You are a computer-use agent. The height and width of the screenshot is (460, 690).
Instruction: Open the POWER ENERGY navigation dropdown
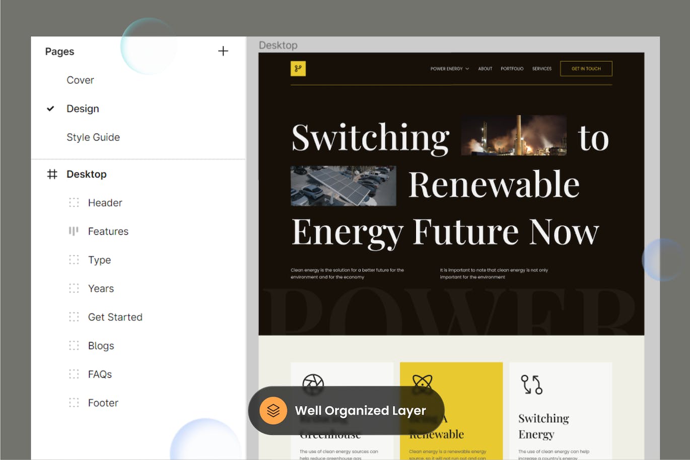[449, 69]
